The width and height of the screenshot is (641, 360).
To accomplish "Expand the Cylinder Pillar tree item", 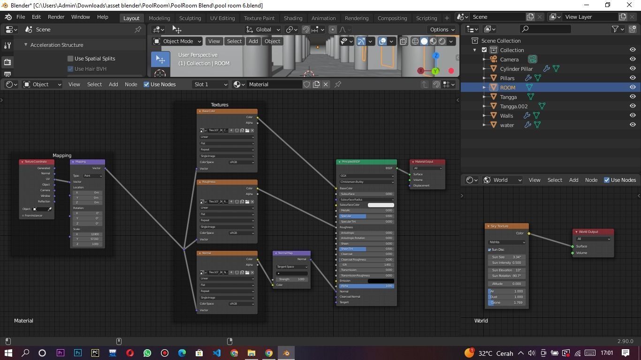I will coord(484,69).
